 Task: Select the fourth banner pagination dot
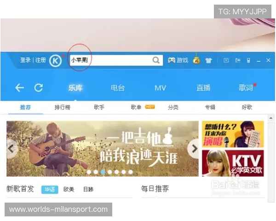110,172
